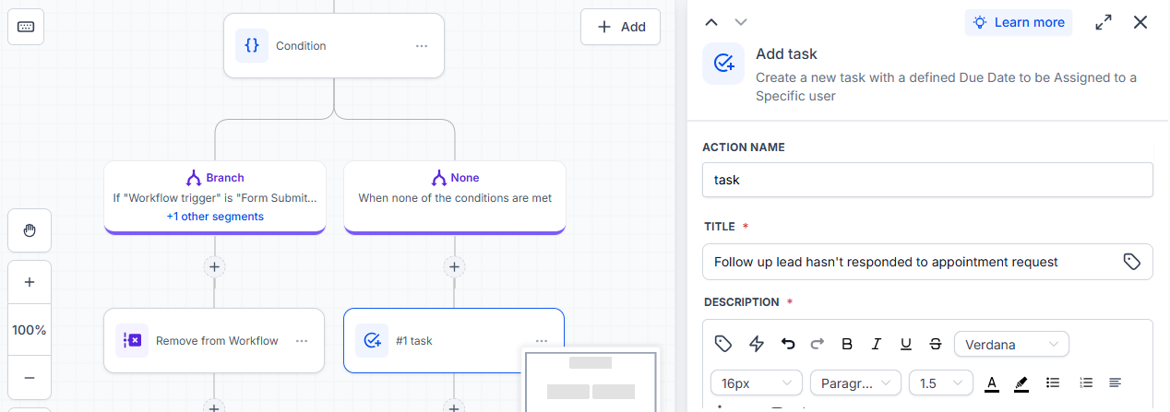The width and height of the screenshot is (1170, 412).
Task: Toggle italic formatting
Action: [877, 344]
